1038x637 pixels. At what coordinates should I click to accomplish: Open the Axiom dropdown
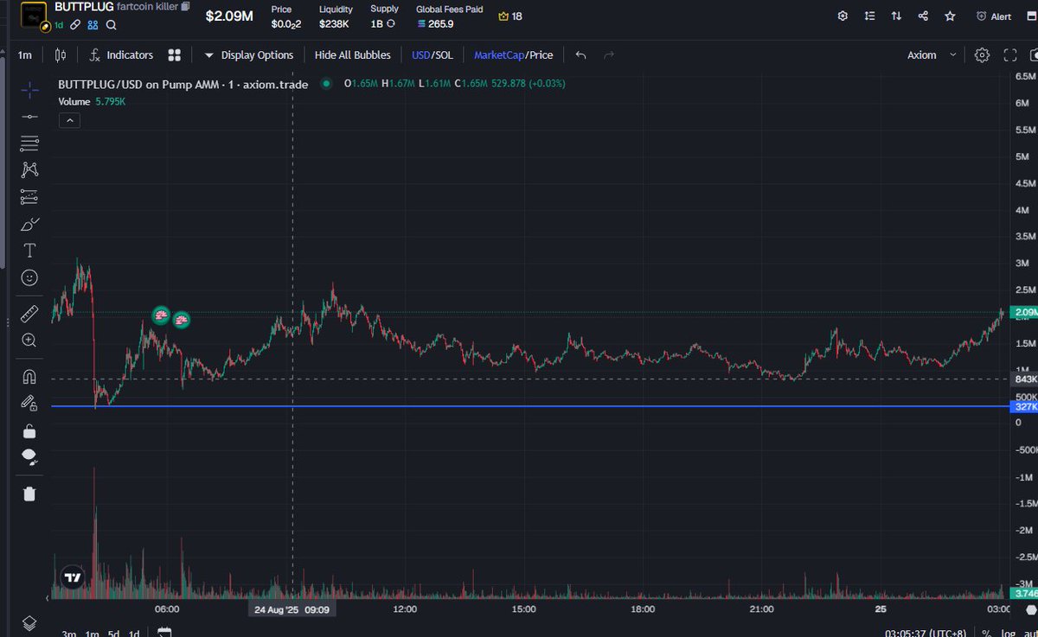[x=928, y=54]
